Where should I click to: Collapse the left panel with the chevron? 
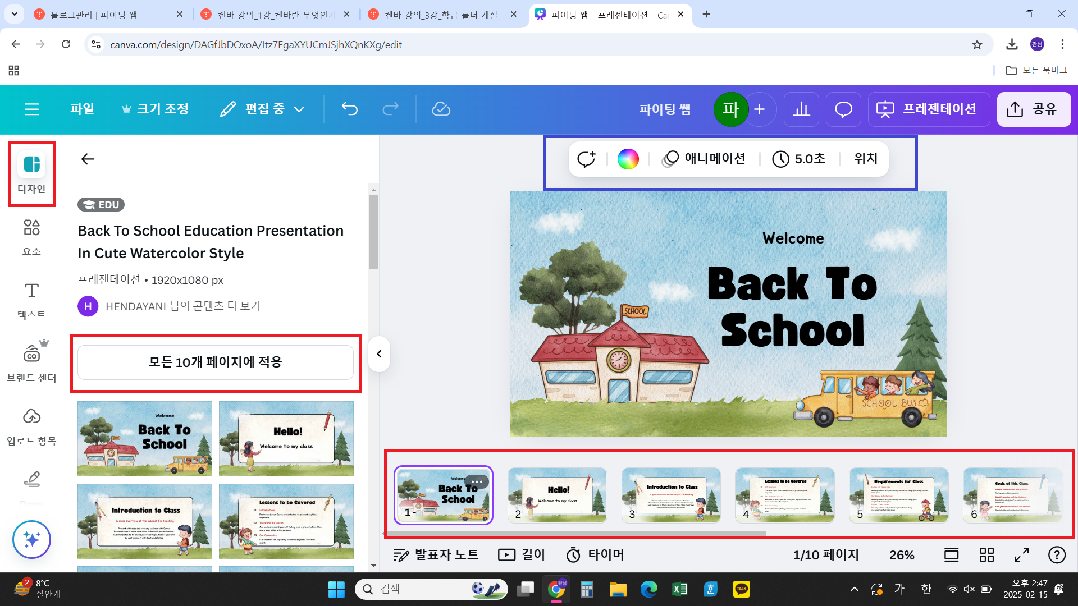[379, 354]
